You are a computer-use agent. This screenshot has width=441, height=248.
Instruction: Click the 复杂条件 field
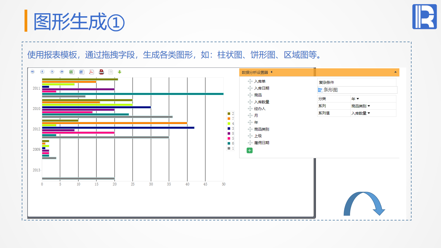coord(357,82)
